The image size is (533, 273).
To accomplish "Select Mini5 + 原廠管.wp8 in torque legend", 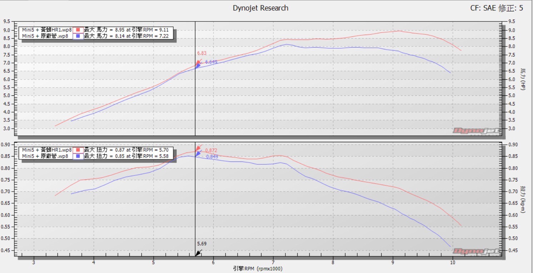I will (45, 156).
